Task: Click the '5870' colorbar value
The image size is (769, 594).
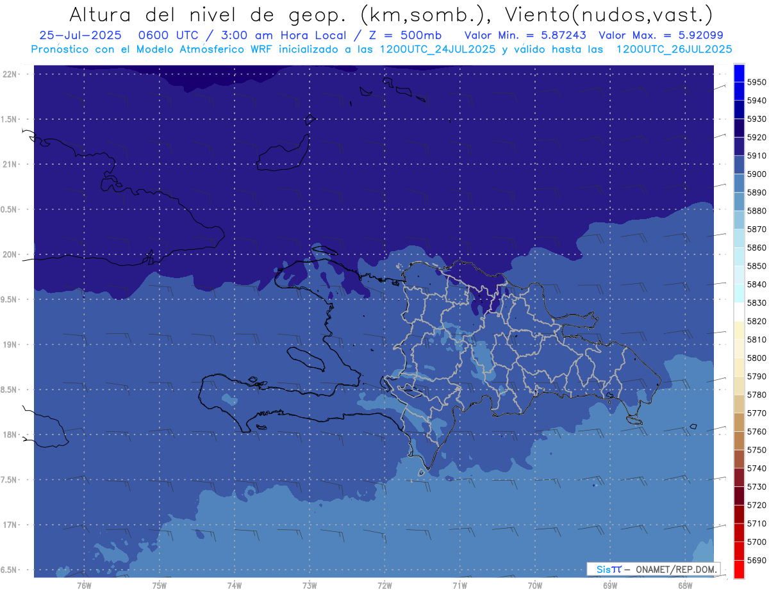Action: click(756, 229)
